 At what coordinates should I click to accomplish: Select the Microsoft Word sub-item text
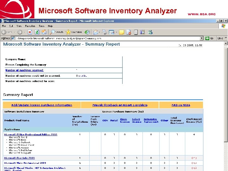(18, 137)
